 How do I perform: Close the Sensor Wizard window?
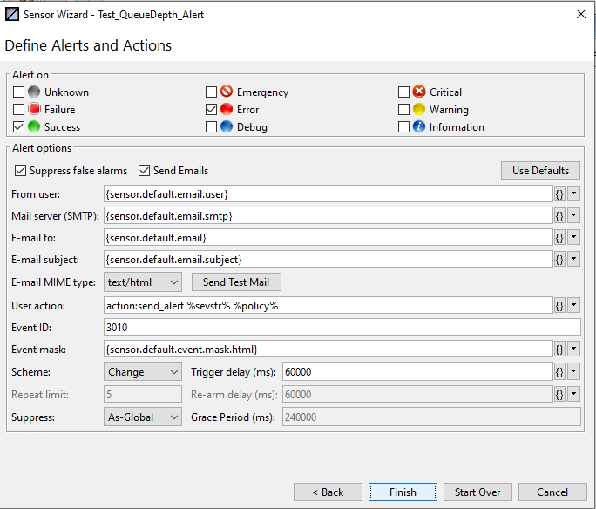click(581, 15)
